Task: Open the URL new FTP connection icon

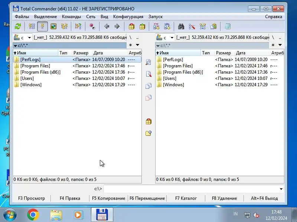Action: [167, 26]
